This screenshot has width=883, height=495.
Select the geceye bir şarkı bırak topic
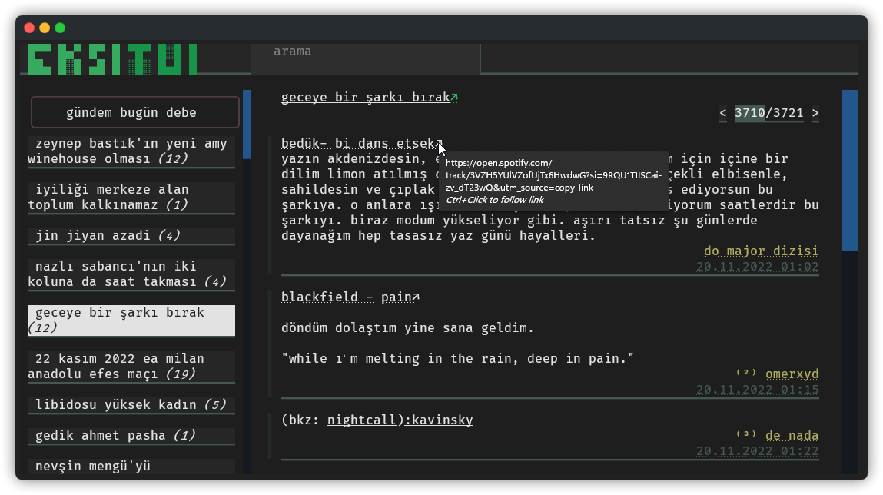[131, 320]
